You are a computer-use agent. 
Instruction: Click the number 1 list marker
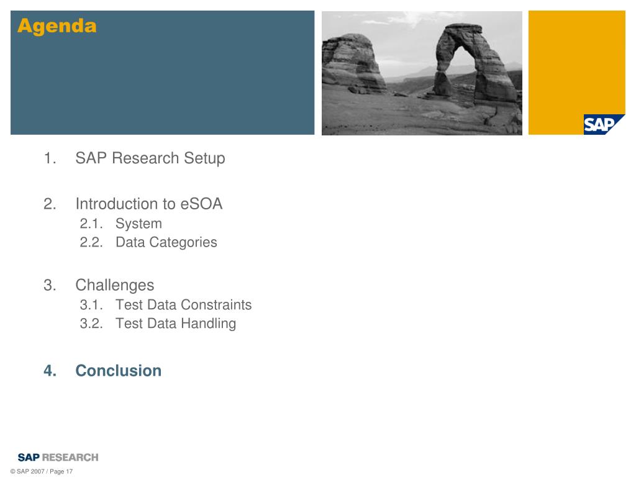(50, 158)
